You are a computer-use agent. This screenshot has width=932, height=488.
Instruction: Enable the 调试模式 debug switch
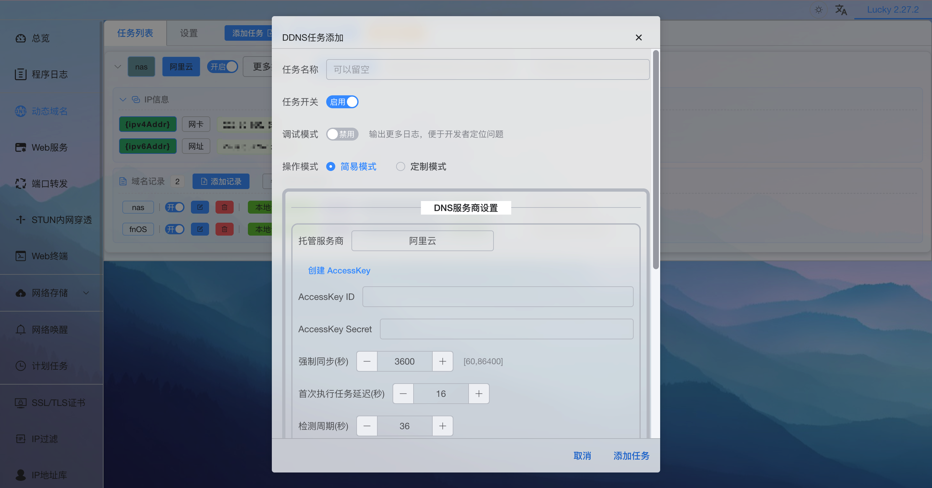tap(342, 134)
